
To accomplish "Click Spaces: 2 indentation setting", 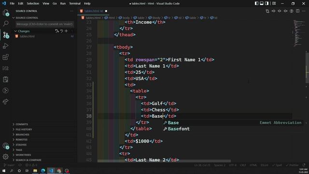I will click(220, 165).
